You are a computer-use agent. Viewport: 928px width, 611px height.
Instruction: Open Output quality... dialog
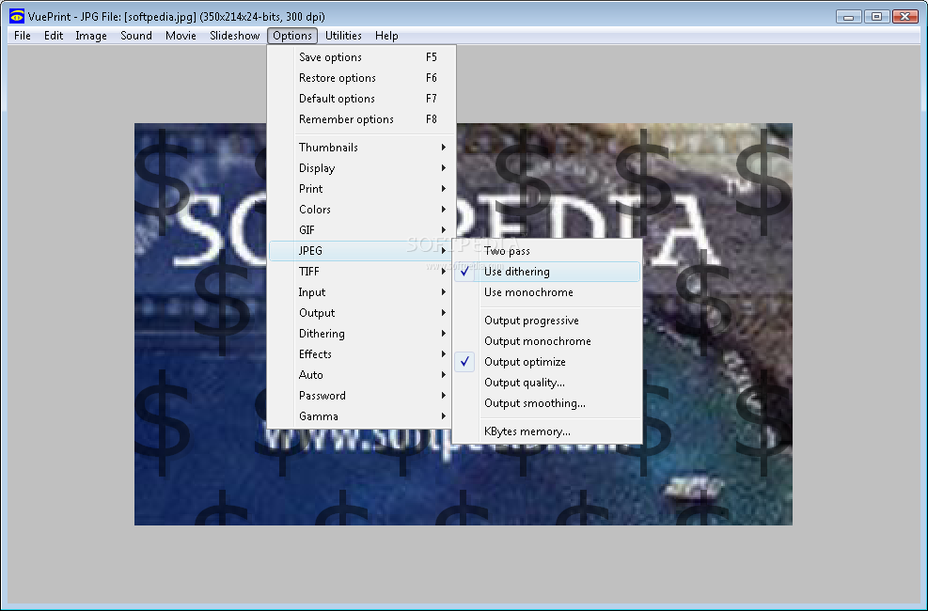(547, 383)
